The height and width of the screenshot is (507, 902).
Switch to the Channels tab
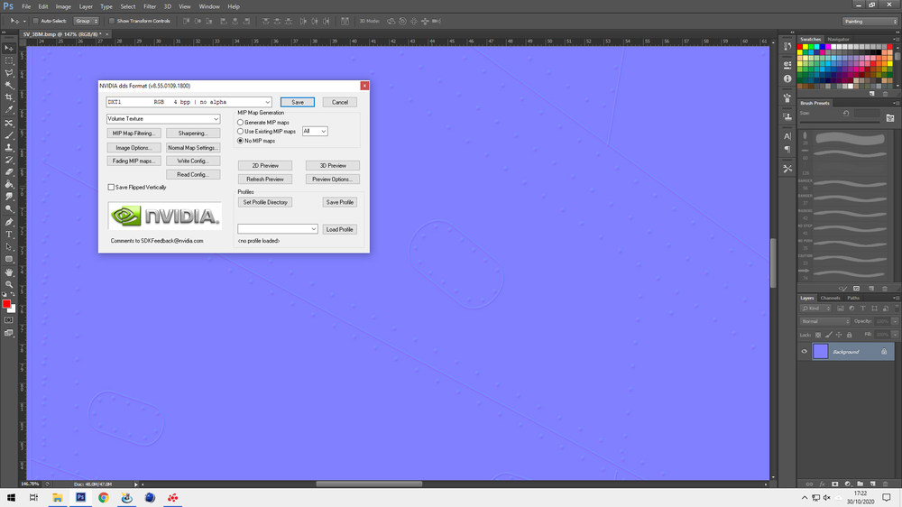[830, 298]
